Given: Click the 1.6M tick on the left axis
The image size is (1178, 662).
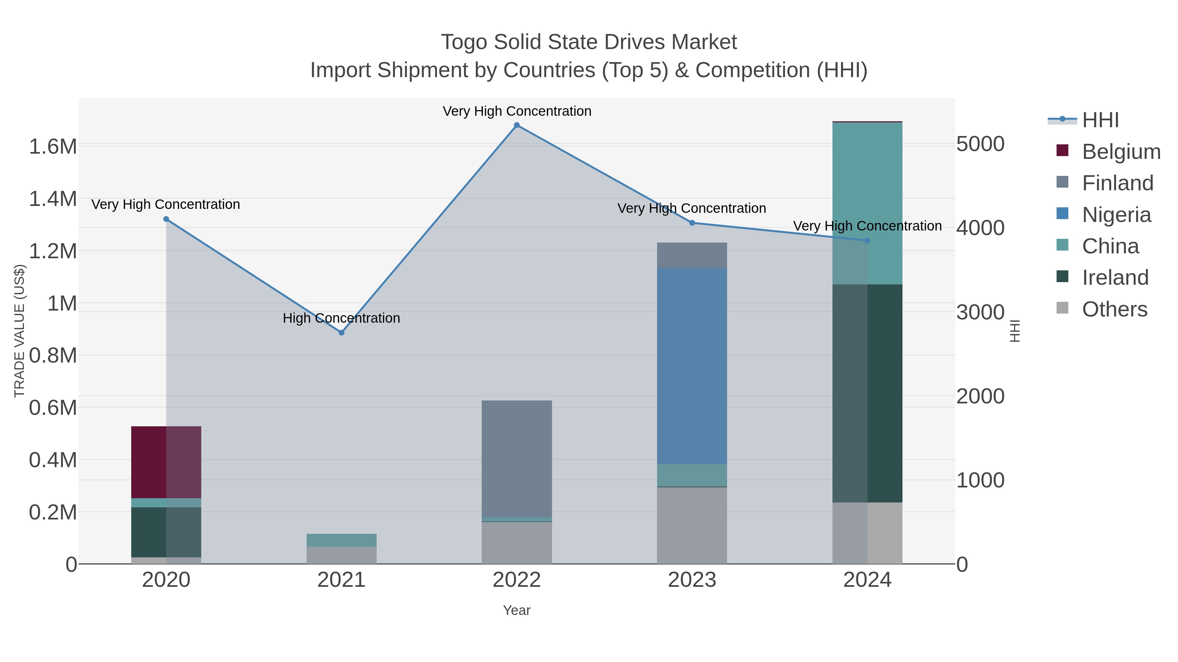Looking at the screenshot, I should click(x=53, y=147).
